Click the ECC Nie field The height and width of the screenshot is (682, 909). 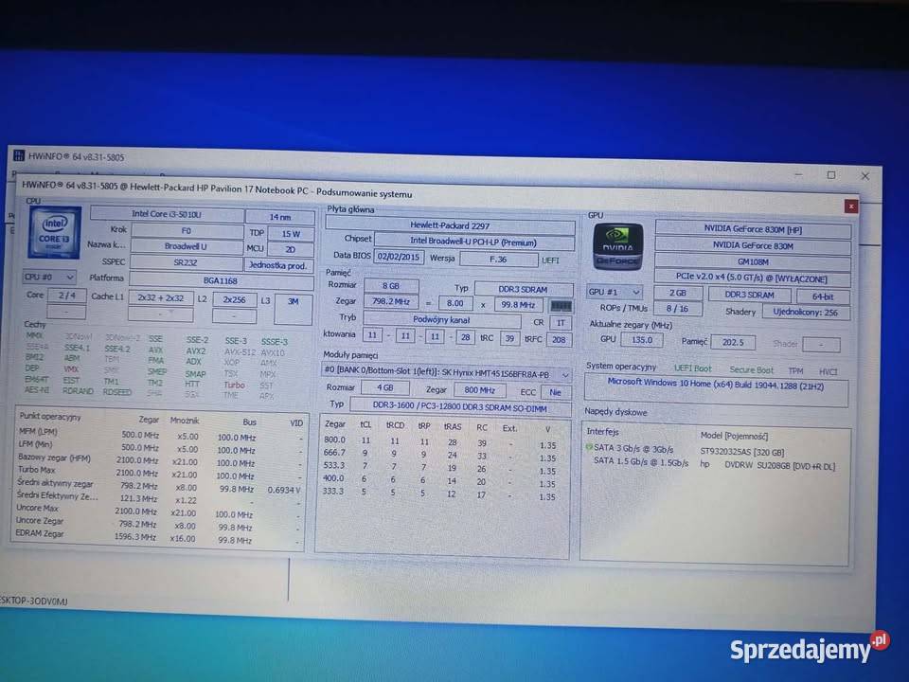[556, 392]
